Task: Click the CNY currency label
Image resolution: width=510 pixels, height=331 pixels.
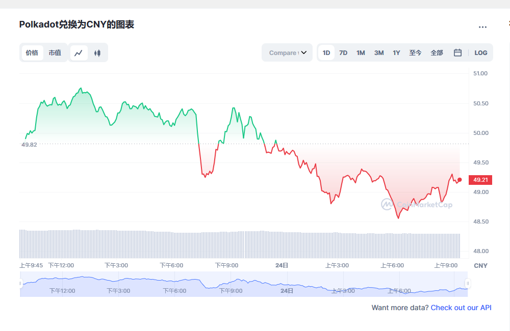Action: 480,266
